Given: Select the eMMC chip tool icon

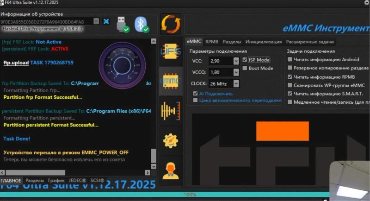Looking at the screenshot, I should tap(170, 81).
